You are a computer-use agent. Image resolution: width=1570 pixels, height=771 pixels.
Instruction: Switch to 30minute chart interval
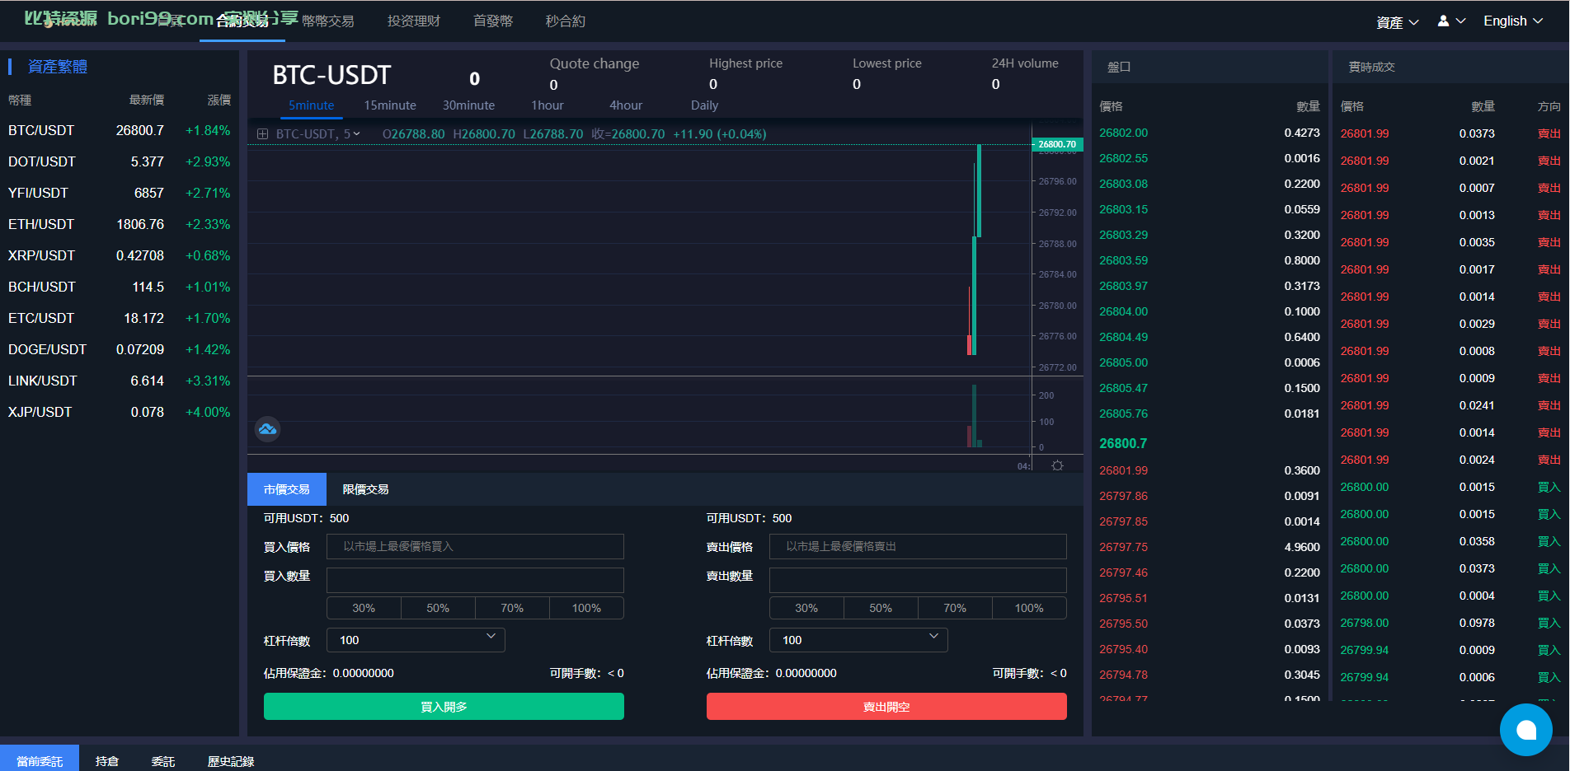click(x=468, y=105)
